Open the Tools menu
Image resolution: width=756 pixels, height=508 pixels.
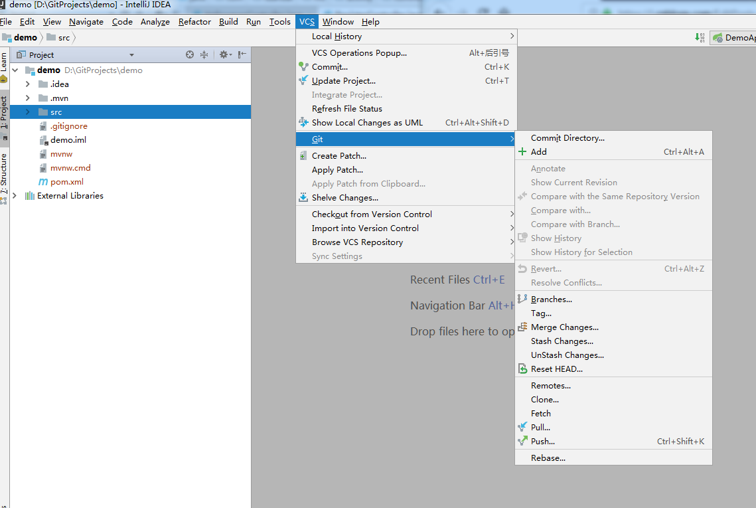[279, 22]
